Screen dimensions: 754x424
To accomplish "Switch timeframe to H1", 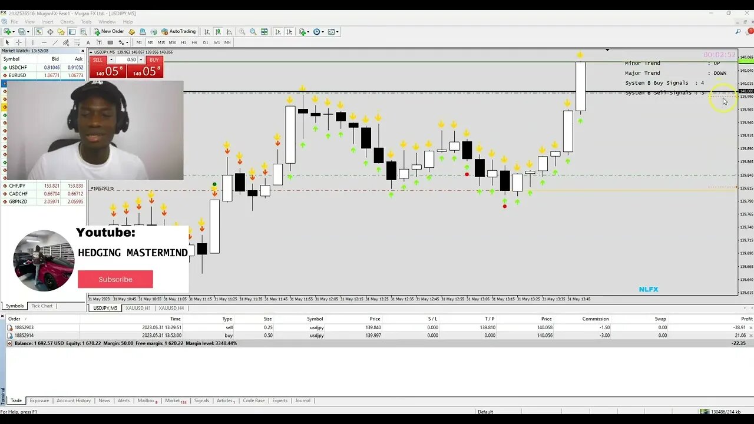I will (184, 42).
